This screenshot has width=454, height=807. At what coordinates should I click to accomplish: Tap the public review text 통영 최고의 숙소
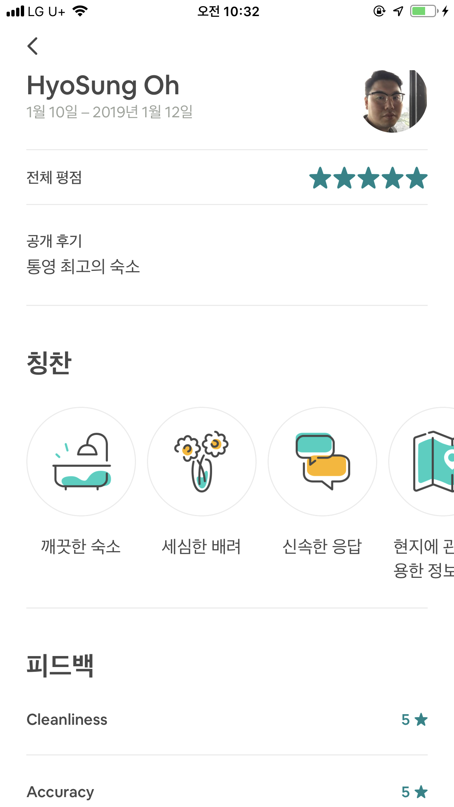pyautogui.click(x=83, y=266)
